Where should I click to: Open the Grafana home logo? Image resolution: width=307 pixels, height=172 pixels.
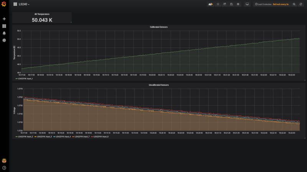coord(4,4)
